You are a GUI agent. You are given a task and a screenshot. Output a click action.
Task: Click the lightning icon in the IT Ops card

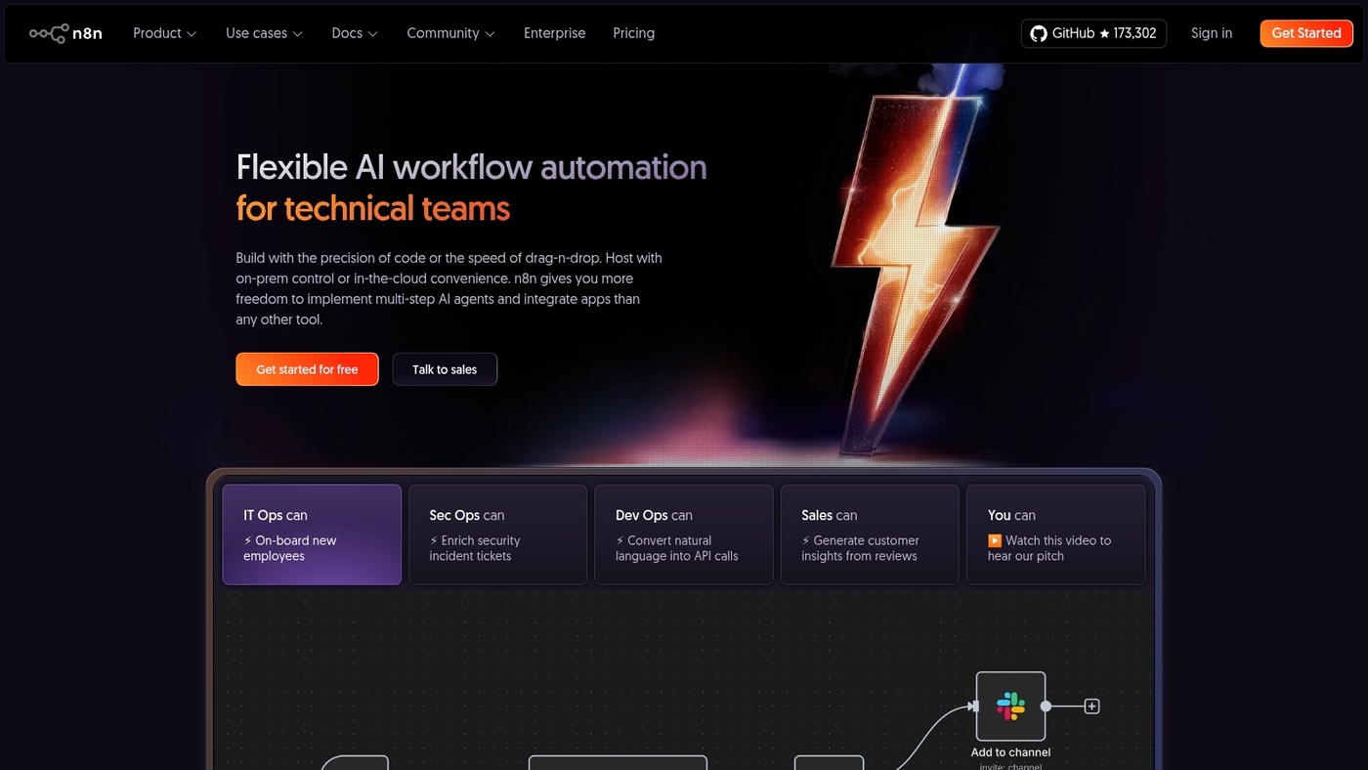coord(248,539)
